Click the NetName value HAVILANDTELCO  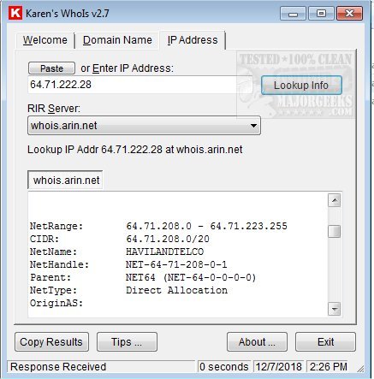click(x=165, y=252)
